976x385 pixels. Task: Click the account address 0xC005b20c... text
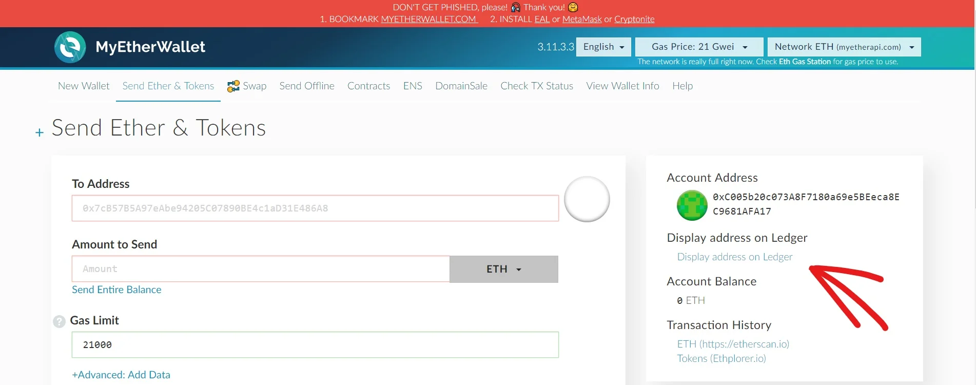pyautogui.click(x=806, y=204)
